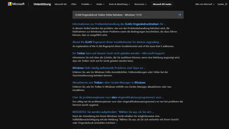The image size is (229, 129).
Task: Click the search magnifier icon
Action: click(225, 5)
